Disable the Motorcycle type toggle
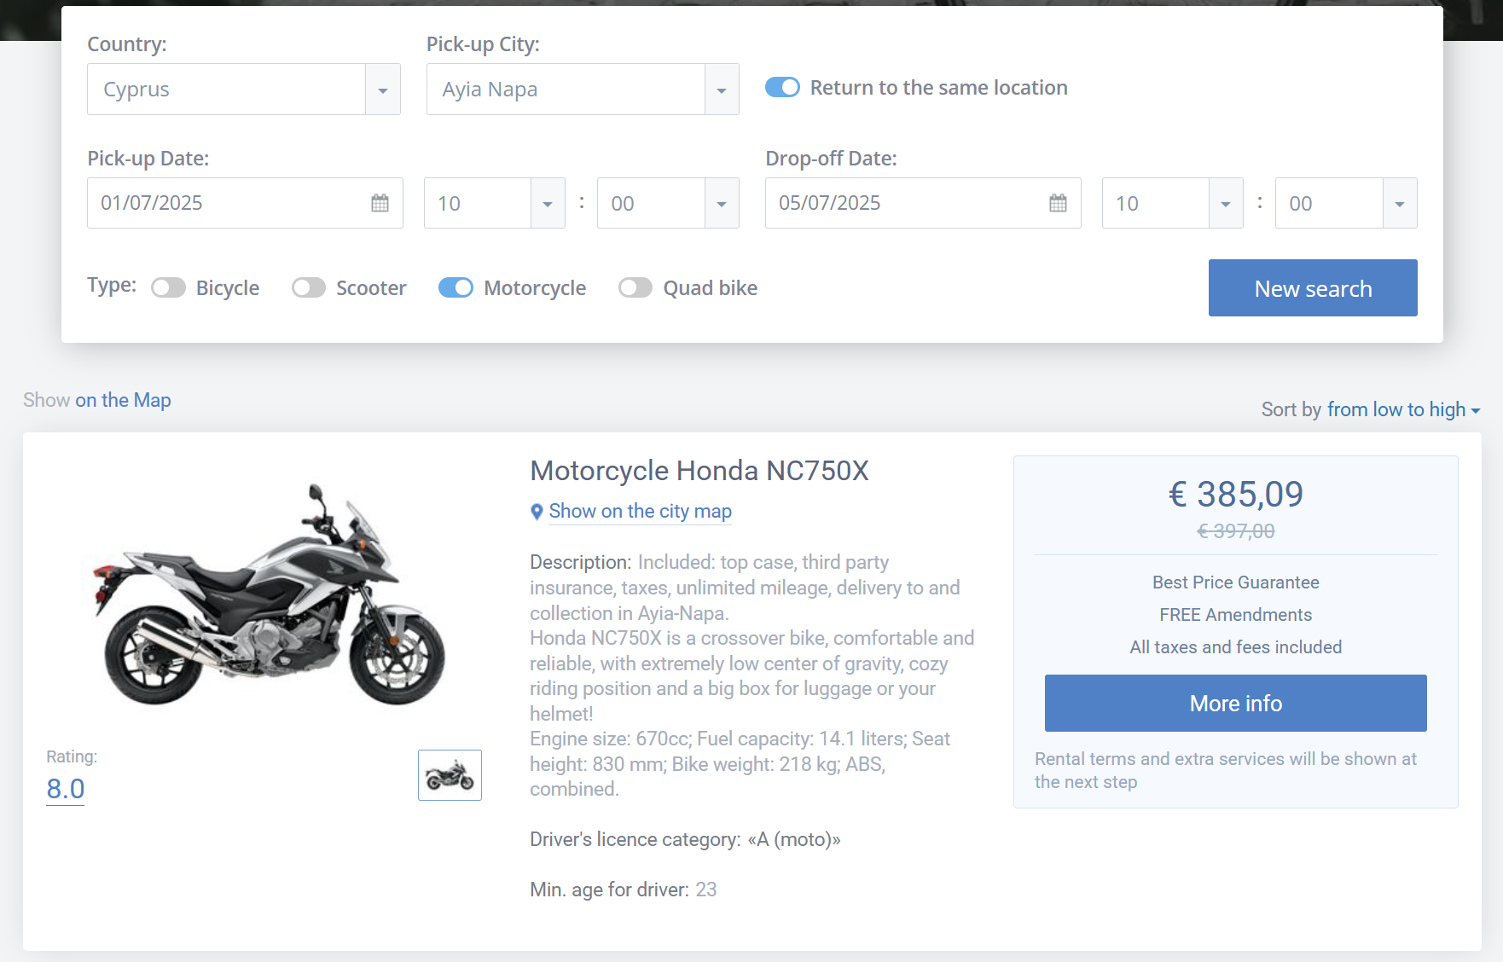This screenshot has height=962, width=1503. tap(456, 287)
